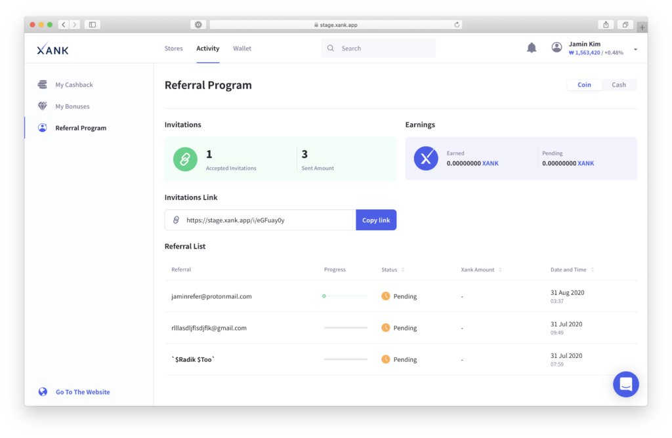Viewport: 672px width, 438px height.
Task: Click the balance ₩1,563,420 text
Action: coord(584,52)
